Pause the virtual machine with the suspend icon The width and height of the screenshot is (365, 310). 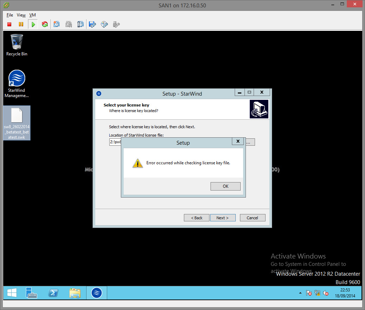click(x=21, y=24)
